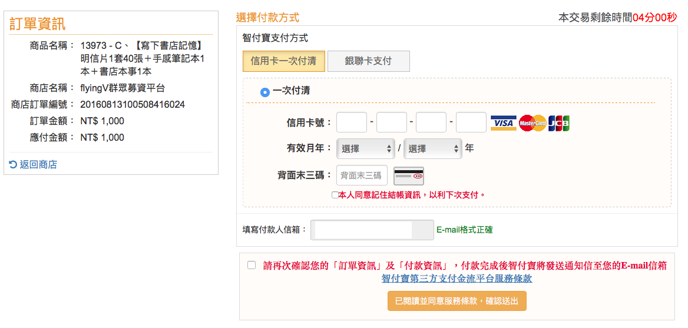Click the VISA card logo
This screenshot has height=328, width=688.
click(503, 122)
